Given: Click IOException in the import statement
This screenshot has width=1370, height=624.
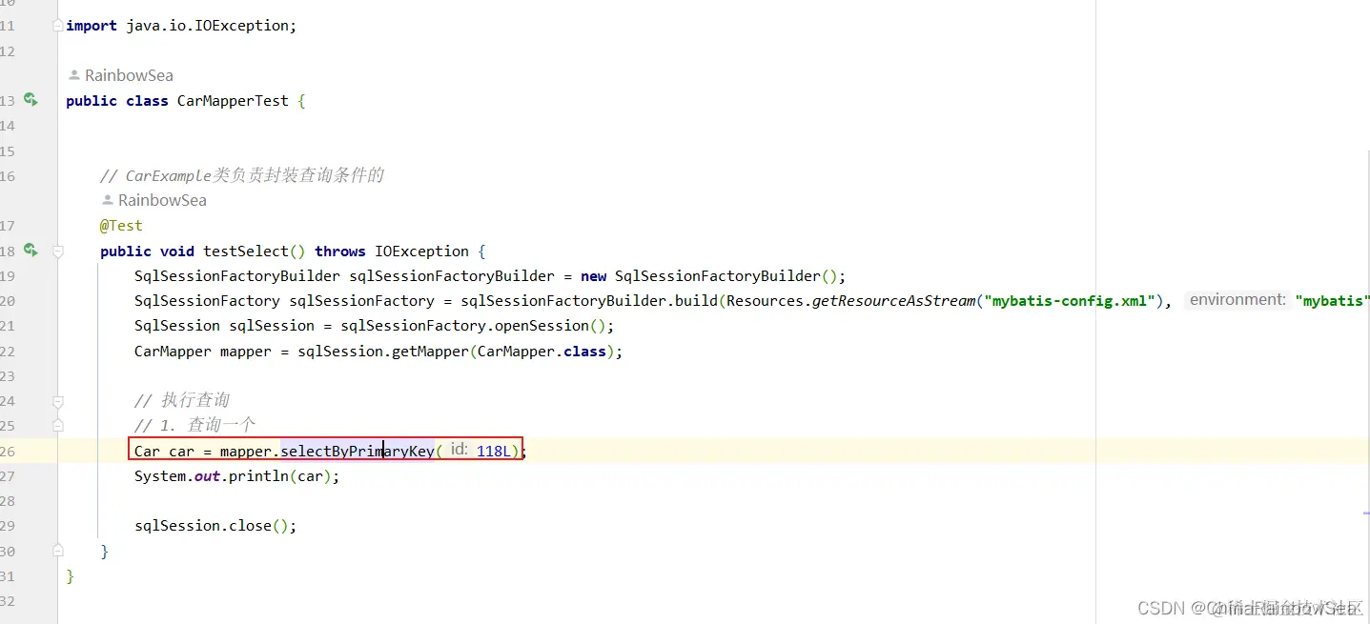Looking at the screenshot, I should click(241, 26).
